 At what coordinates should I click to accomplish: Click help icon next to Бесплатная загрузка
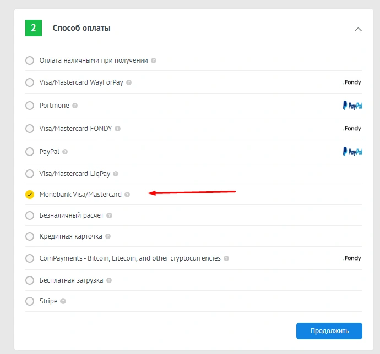[109, 280]
